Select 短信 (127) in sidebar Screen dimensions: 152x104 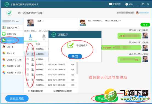click(12, 34)
